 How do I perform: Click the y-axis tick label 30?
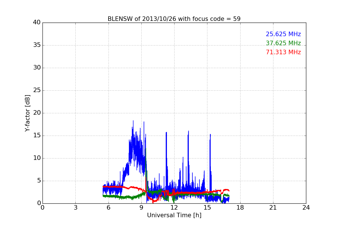[x=37, y=68]
